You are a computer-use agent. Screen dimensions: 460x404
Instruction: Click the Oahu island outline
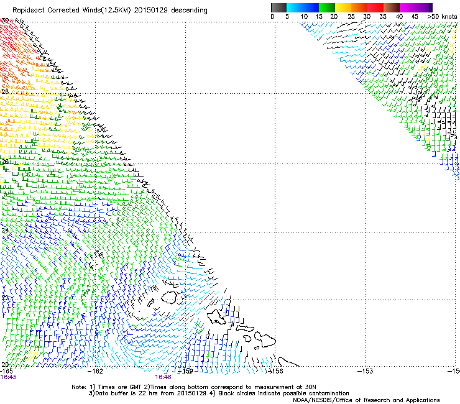[x=217, y=317]
